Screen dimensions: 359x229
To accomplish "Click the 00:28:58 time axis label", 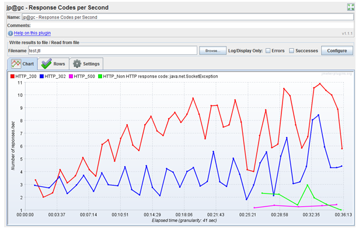I will 280,215.
